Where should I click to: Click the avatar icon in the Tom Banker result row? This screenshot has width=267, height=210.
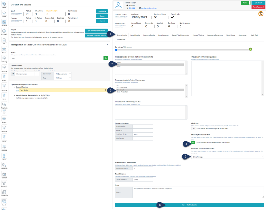coord(17,90)
